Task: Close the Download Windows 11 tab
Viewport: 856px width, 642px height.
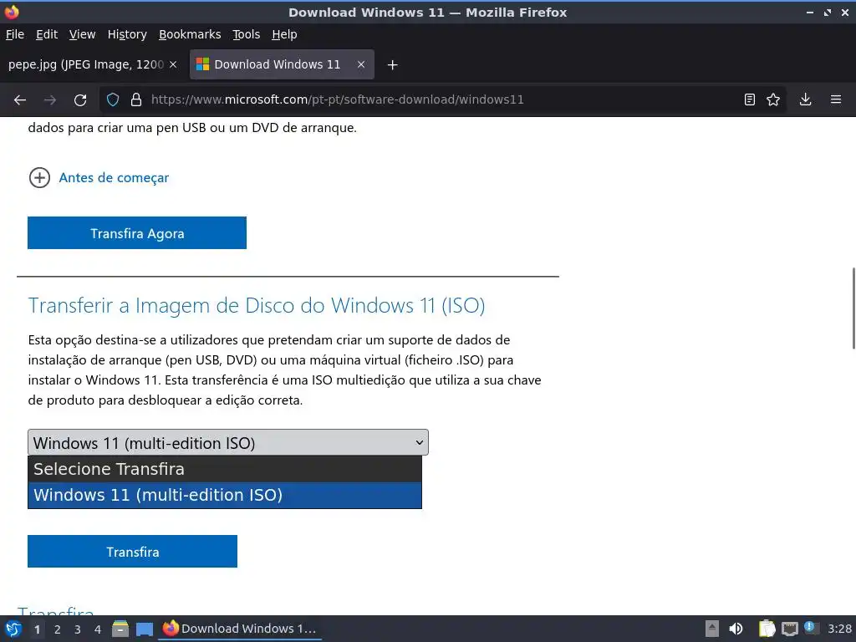Action: (361, 64)
